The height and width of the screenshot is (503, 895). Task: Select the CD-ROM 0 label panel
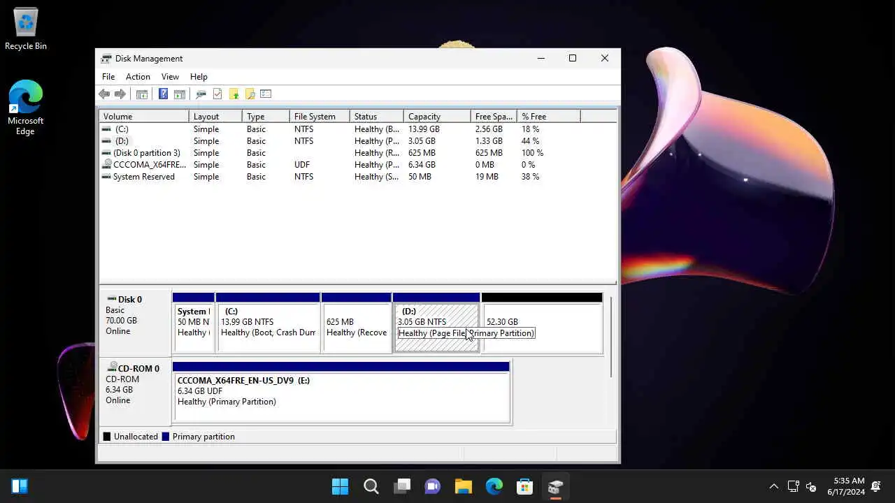[x=136, y=392]
